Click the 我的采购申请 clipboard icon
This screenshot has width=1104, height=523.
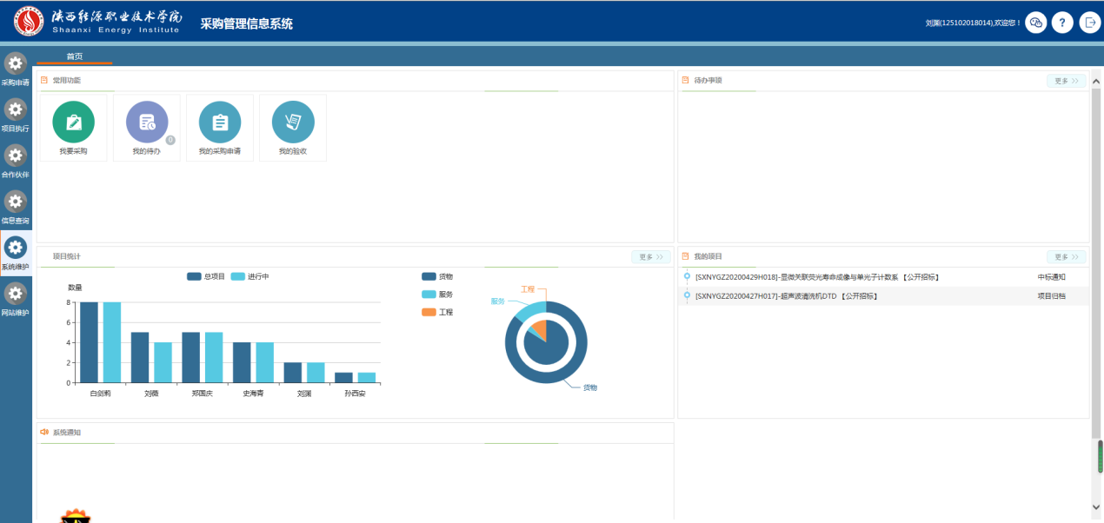pyautogui.click(x=220, y=122)
